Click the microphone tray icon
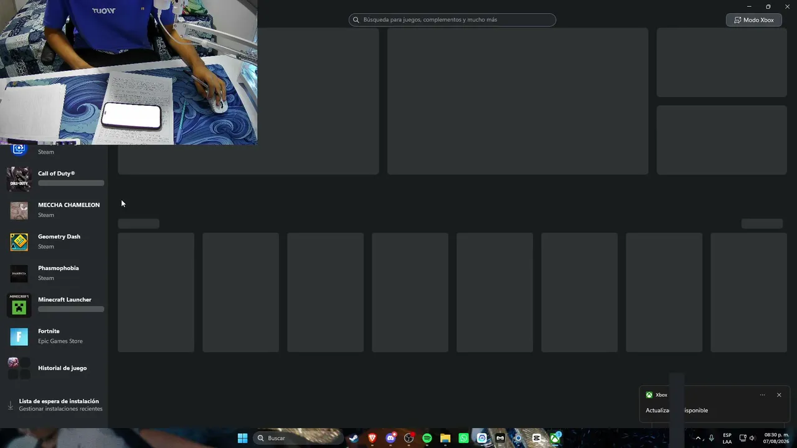The image size is (797, 448). [x=712, y=438]
